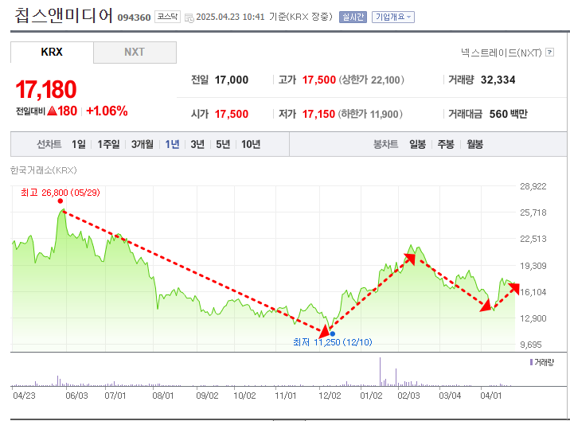Screen dimensions: 570x421
Task: Click the clock icon beside the timestamp
Action: tap(189, 18)
